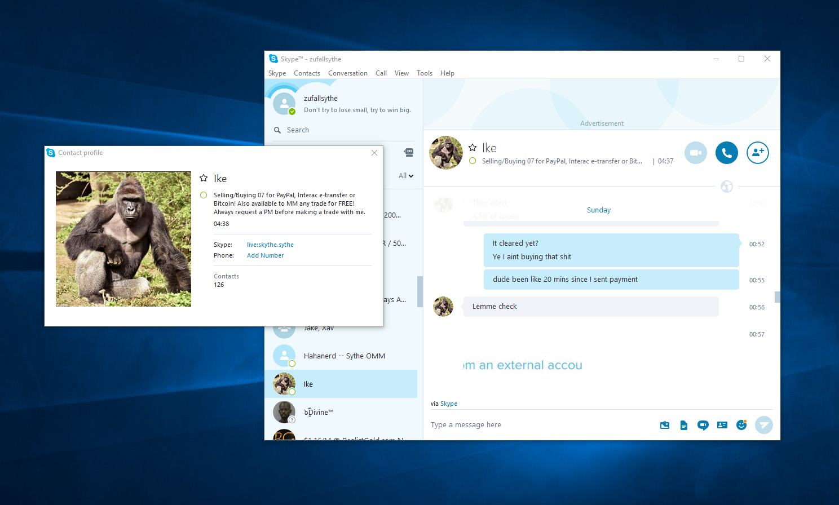Select the Hahanerd -- Sythe OMM contact
Viewport: 839px width, 505px height.
(341, 356)
